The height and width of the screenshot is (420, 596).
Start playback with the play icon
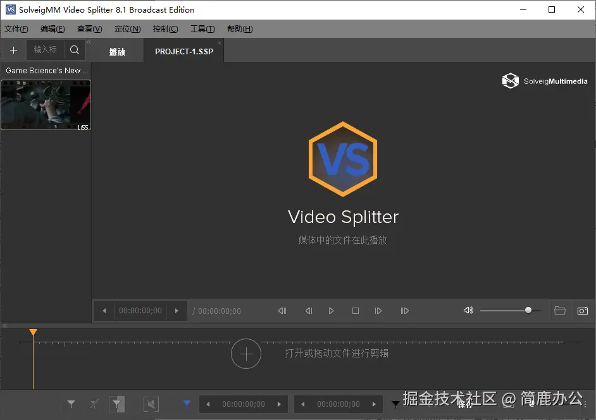[331, 310]
